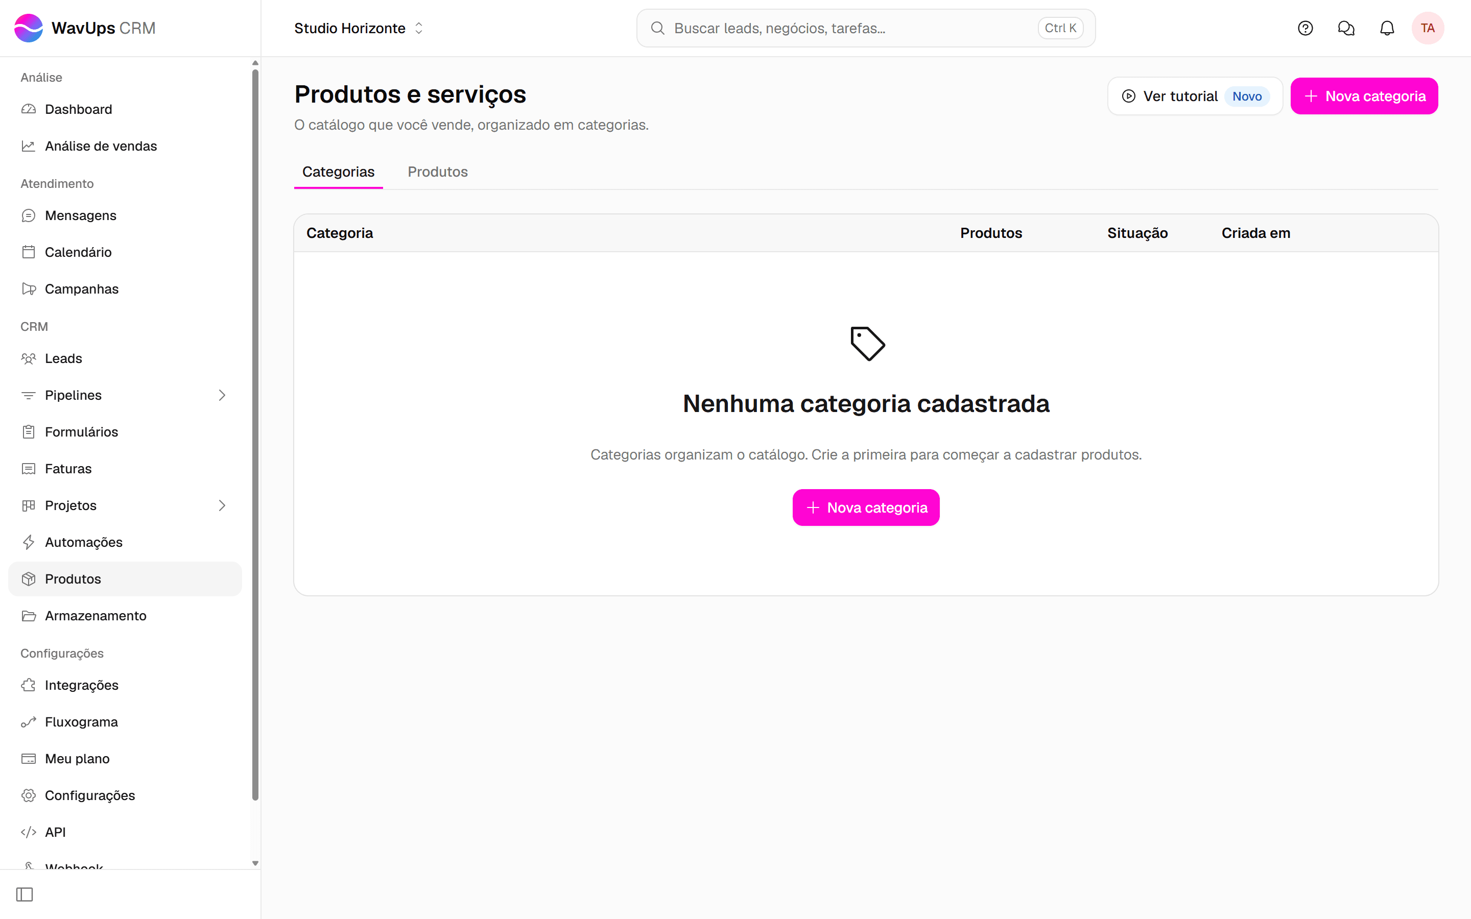The height and width of the screenshot is (919, 1471).
Task: Click the sidebar scrollbar down arrow
Action: point(255,863)
